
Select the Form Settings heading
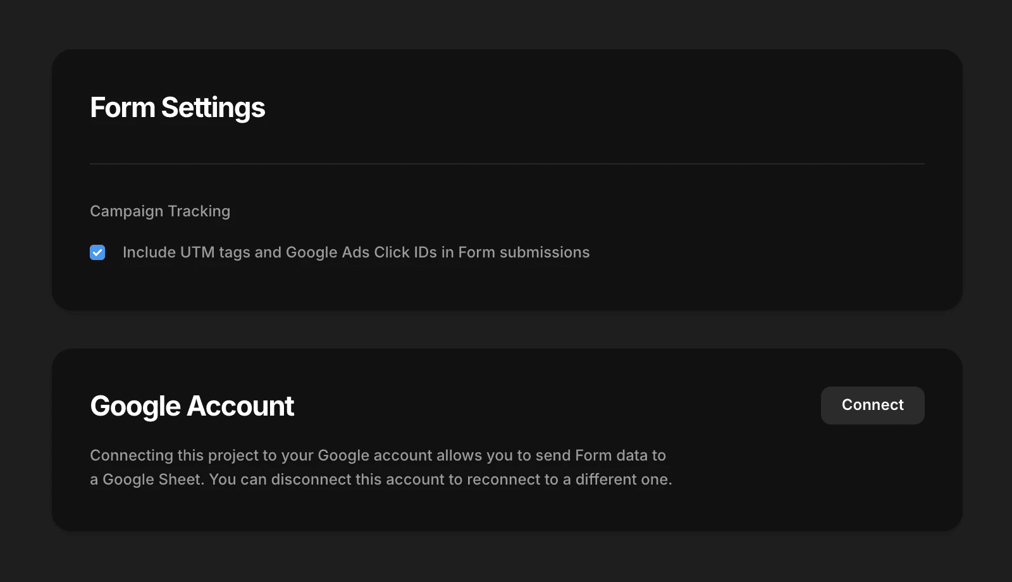coord(178,108)
